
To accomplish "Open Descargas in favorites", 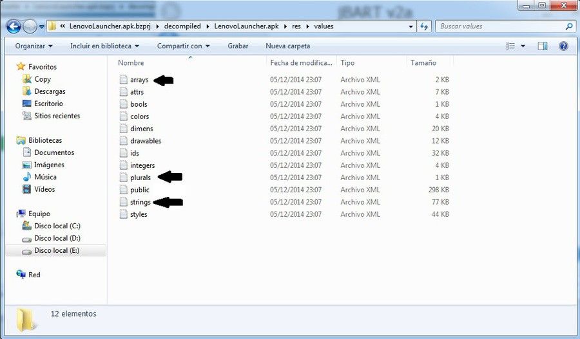I will click(x=50, y=91).
